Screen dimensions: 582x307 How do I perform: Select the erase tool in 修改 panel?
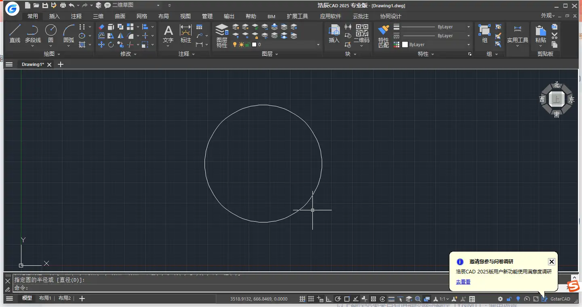pyautogui.click(x=102, y=27)
